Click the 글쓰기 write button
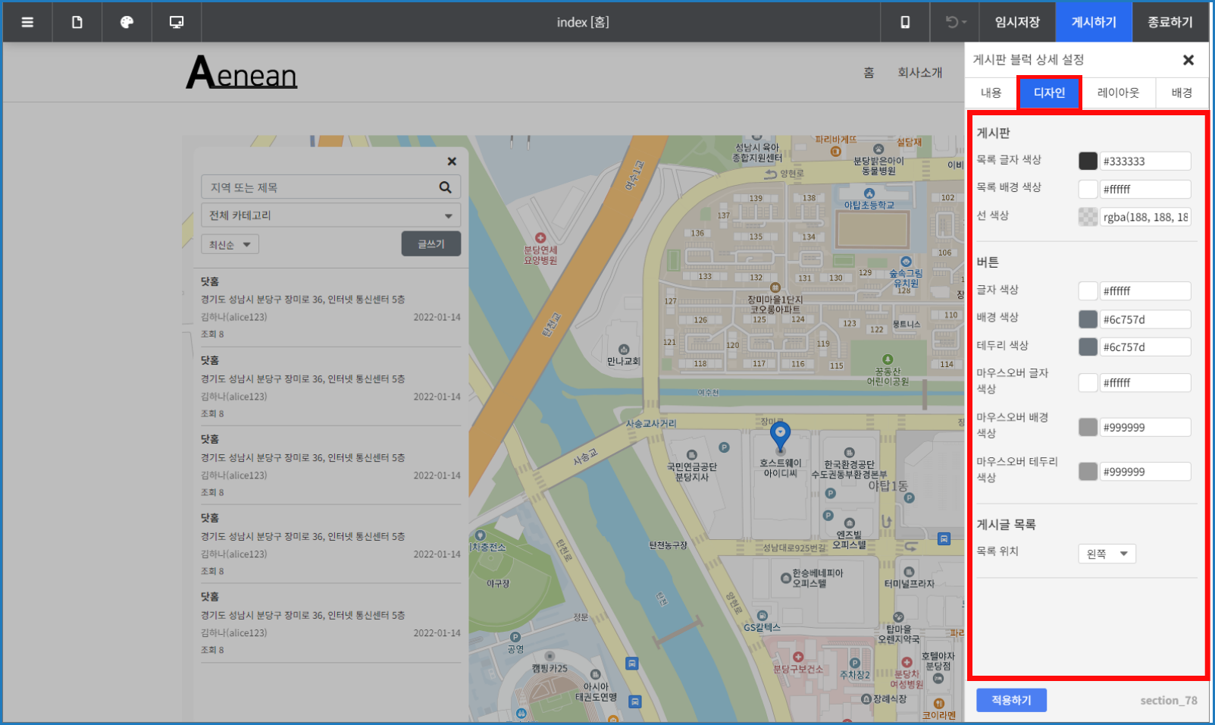This screenshot has width=1215, height=725. click(x=431, y=244)
